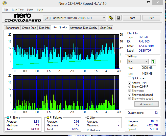Click the green refresh speed icon
The image size is (166, 136).
pos(153,61)
